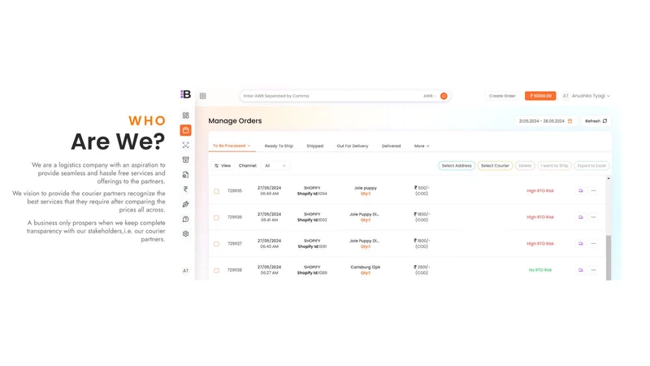Open the dashboard grid icon in sidebar
650x366 pixels.
[186, 115]
